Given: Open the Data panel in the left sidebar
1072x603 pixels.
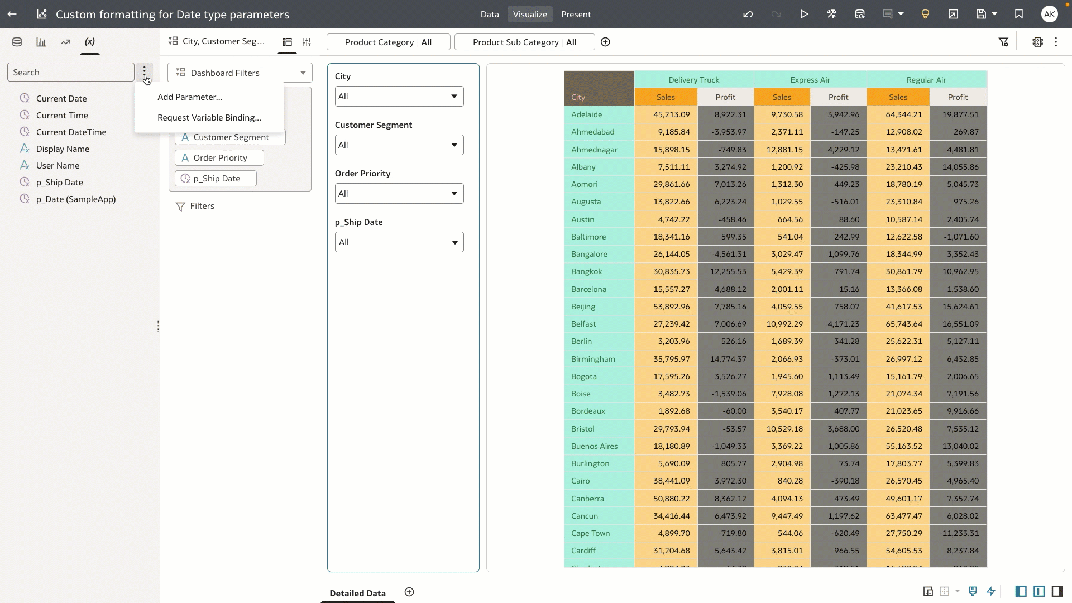Looking at the screenshot, I should coord(16,41).
